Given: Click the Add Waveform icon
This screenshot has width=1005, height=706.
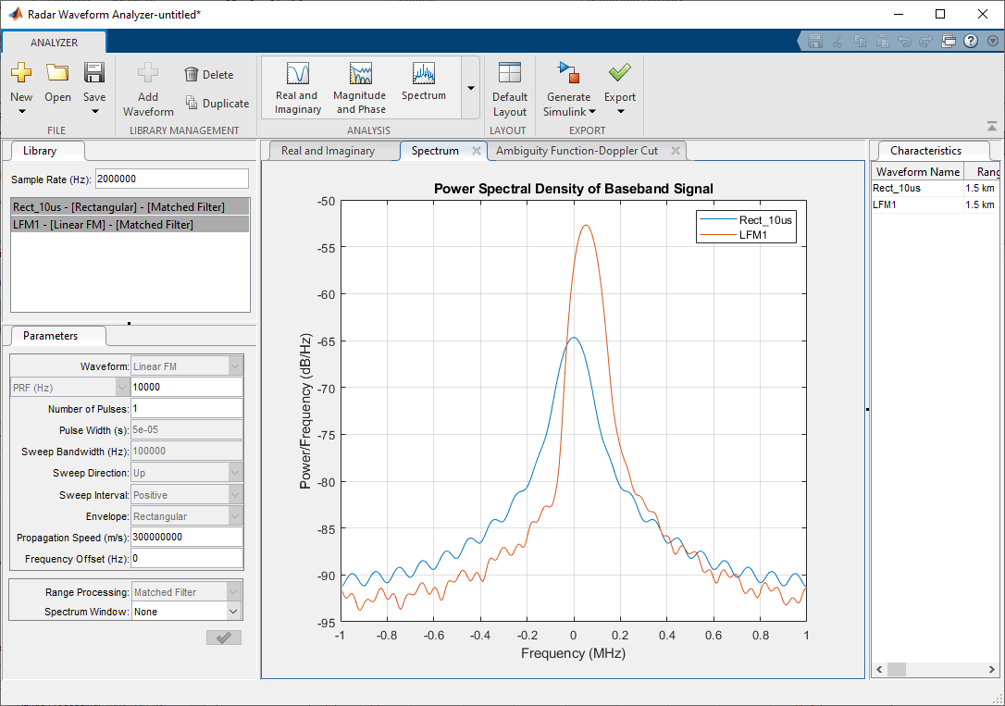Looking at the screenshot, I should click(148, 72).
